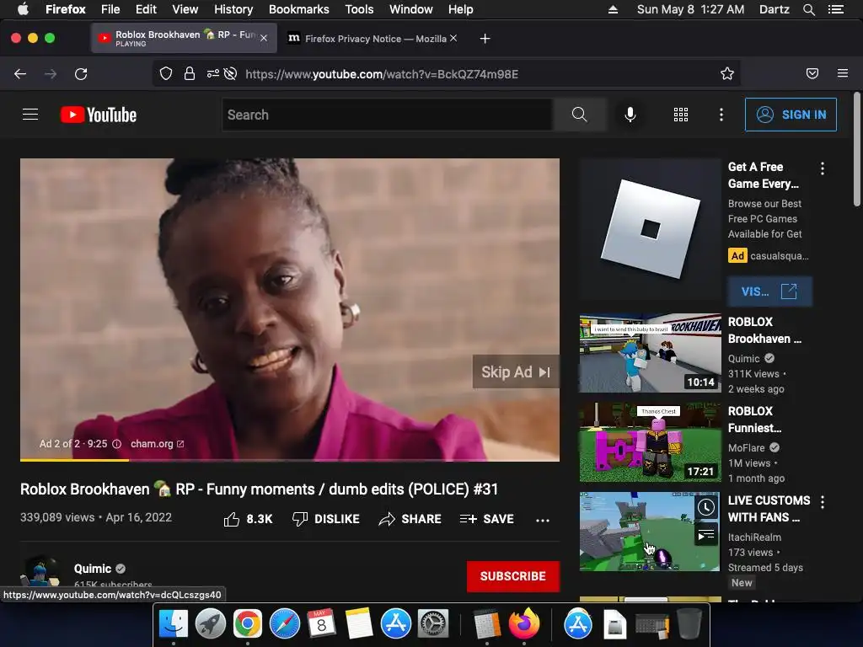Dislike the video with thumbs-down button
This screenshot has width=863, height=647.
coord(326,519)
